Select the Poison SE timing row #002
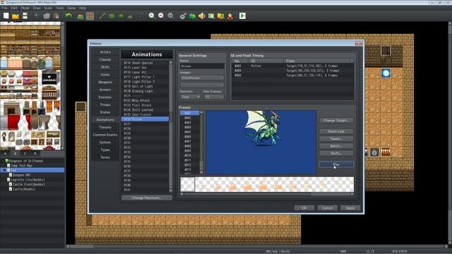 click(293, 66)
